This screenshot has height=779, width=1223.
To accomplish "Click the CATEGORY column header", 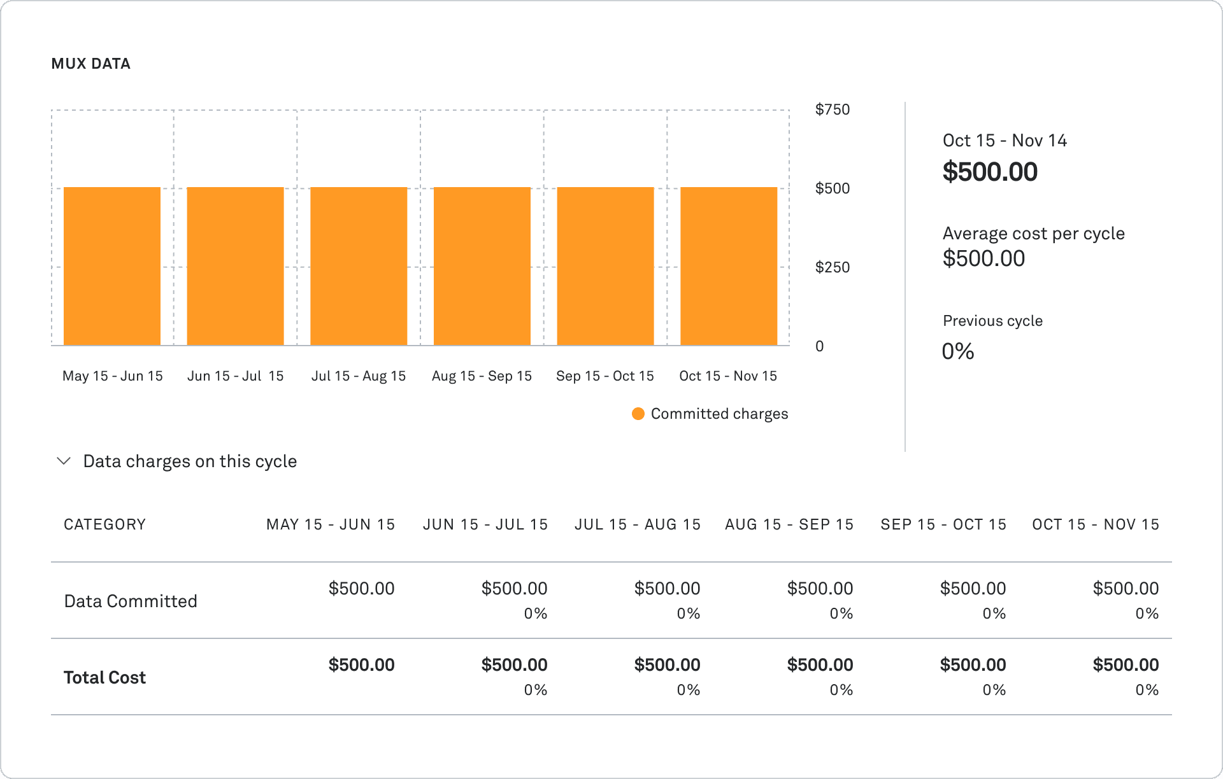I will [104, 524].
